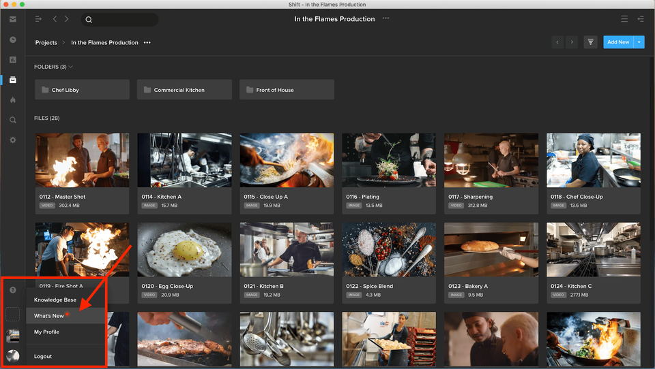Toggle the list view icon top right
Image resolution: width=655 pixels, height=369 pixels.
pos(624,19)
